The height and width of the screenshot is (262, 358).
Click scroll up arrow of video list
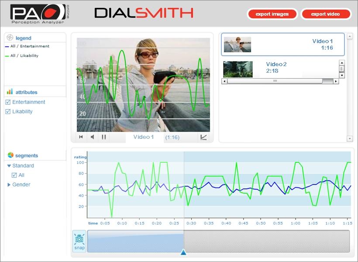(350, 36)
